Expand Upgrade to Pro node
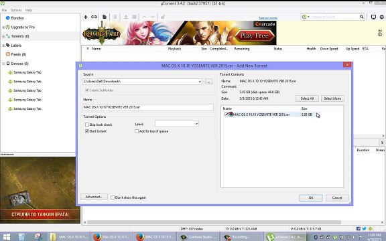Viewport: 386px width, 241px height. pos(3,27)
